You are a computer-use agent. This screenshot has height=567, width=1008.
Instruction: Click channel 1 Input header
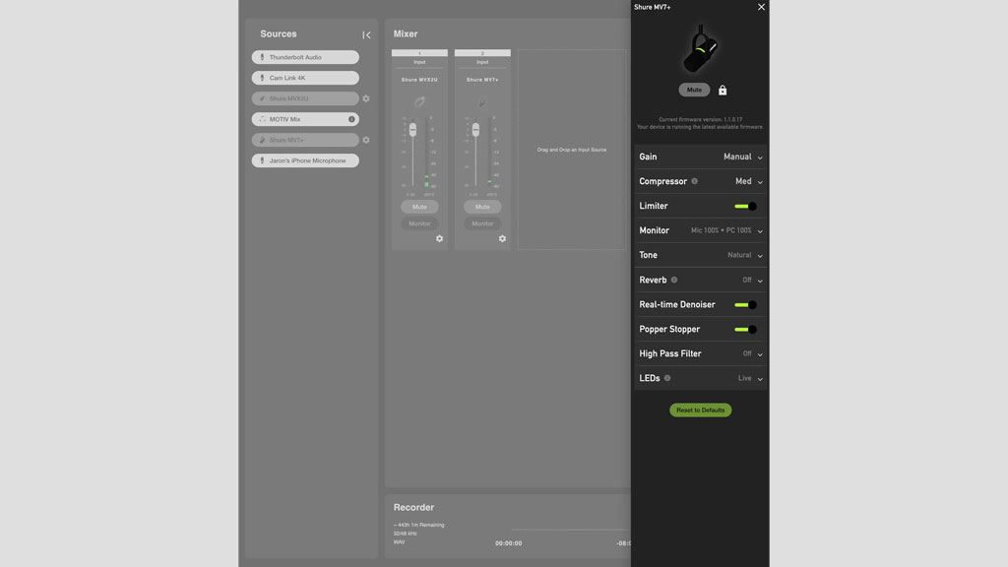point(419,62)
